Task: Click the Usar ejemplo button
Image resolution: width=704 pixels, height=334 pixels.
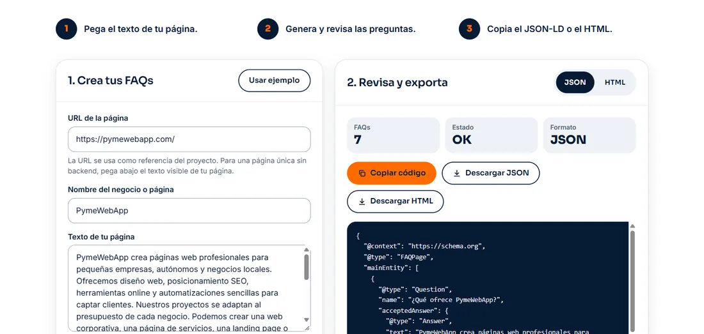Action: [275, 80]
